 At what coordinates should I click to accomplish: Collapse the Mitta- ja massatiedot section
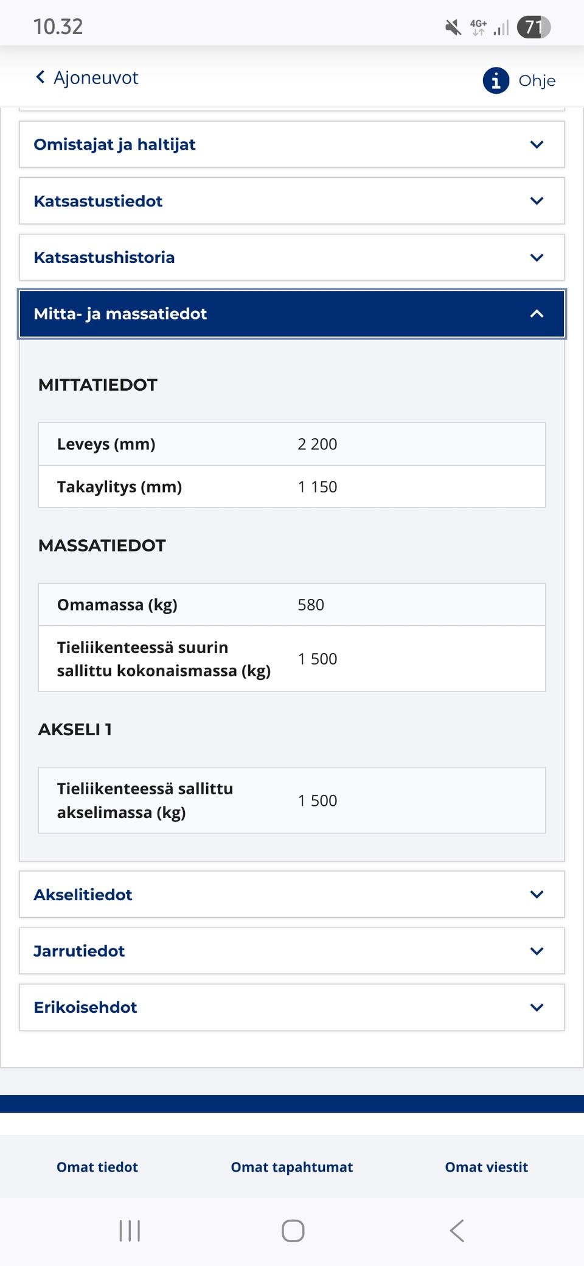(292, 314)
